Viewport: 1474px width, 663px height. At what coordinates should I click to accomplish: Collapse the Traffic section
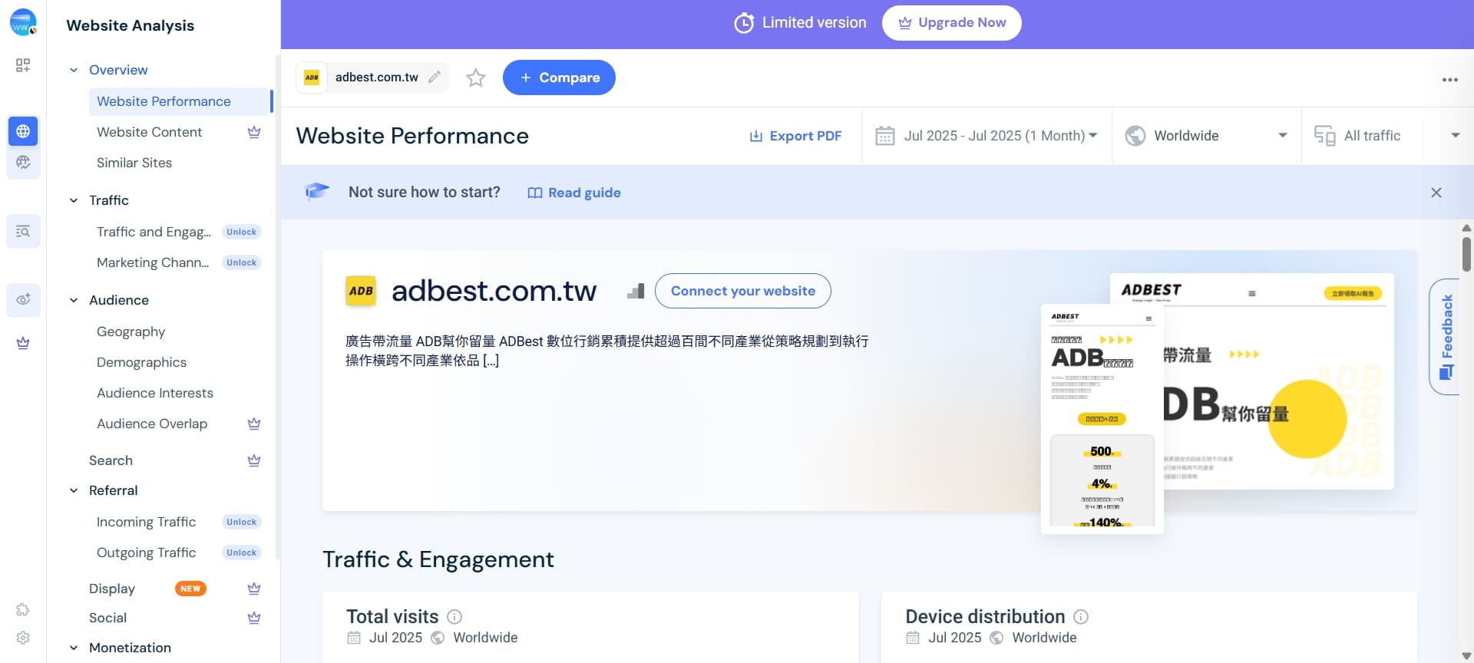coord(74,200)
